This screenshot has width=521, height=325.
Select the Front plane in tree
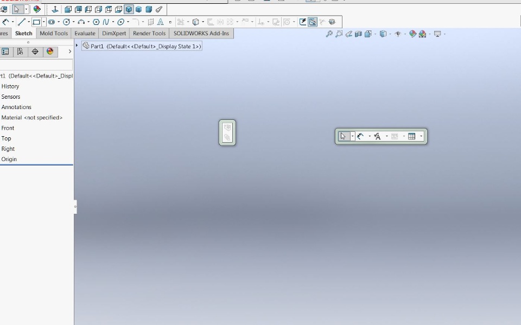tap(8, 128)
